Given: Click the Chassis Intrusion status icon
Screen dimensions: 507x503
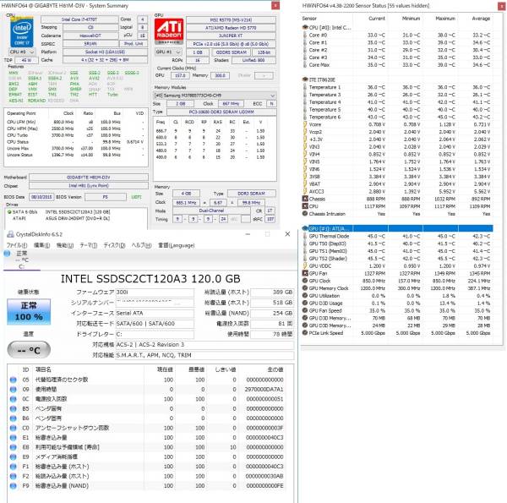Looking at the screenshot, I should (x=304, y=214).
